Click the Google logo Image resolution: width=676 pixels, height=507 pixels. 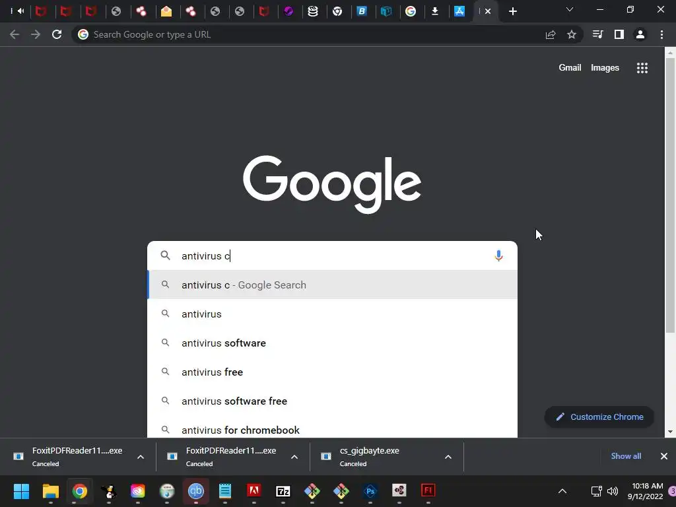pos(332,184)
